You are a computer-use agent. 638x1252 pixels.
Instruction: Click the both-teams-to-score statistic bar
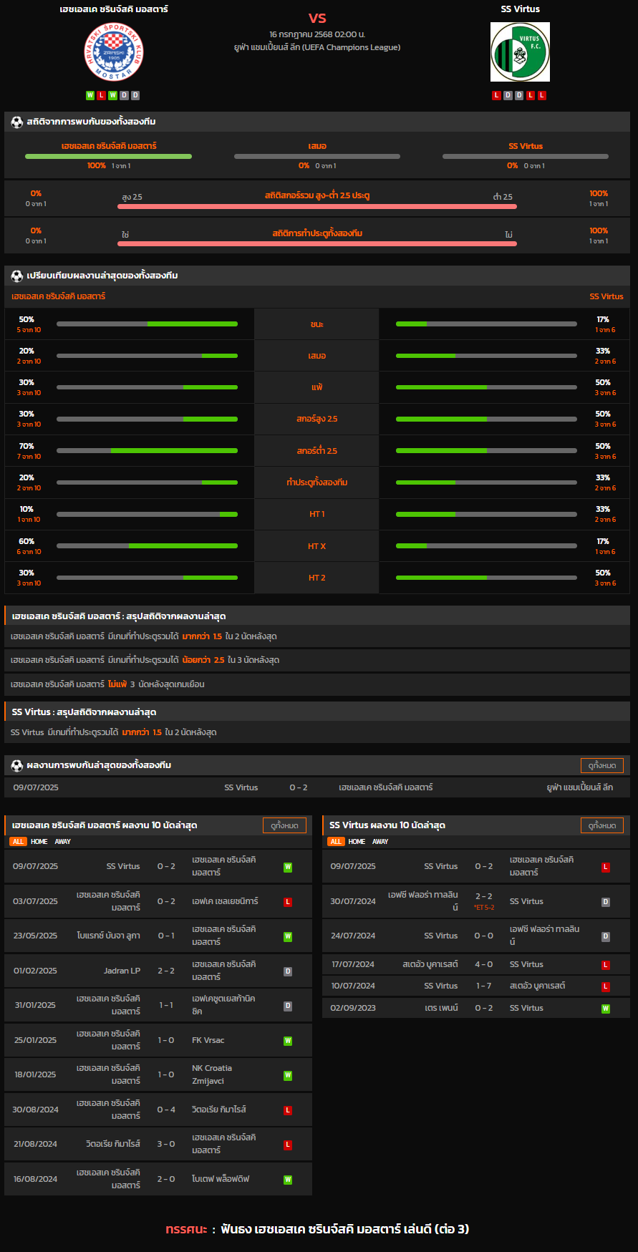coord(317,244)
